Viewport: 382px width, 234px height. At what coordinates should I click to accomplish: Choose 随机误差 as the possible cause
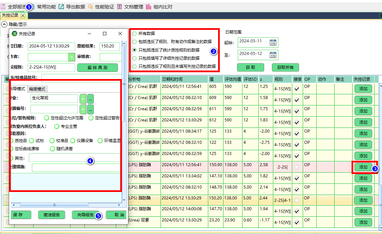[53, 148]
